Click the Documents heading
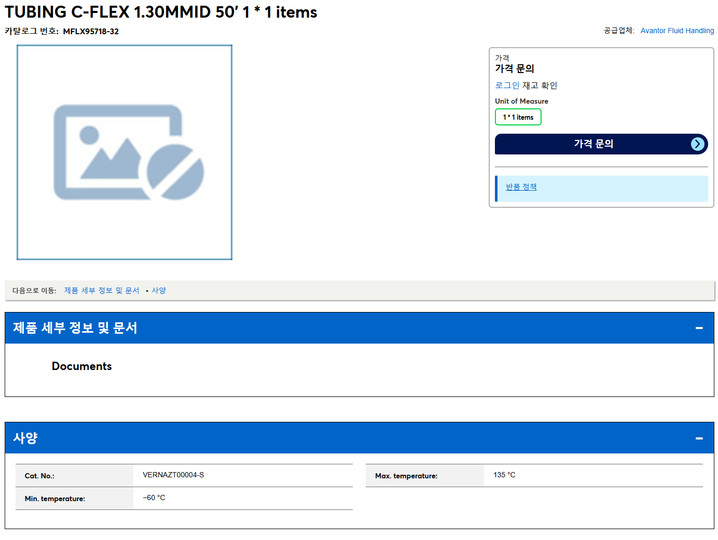This screenshot has width=718, height=540. (x=82, y=366)
